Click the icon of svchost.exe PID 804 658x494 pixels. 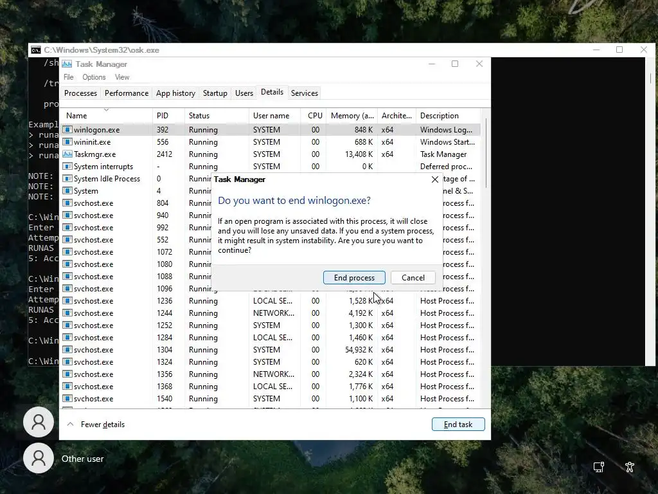point(67,203)
